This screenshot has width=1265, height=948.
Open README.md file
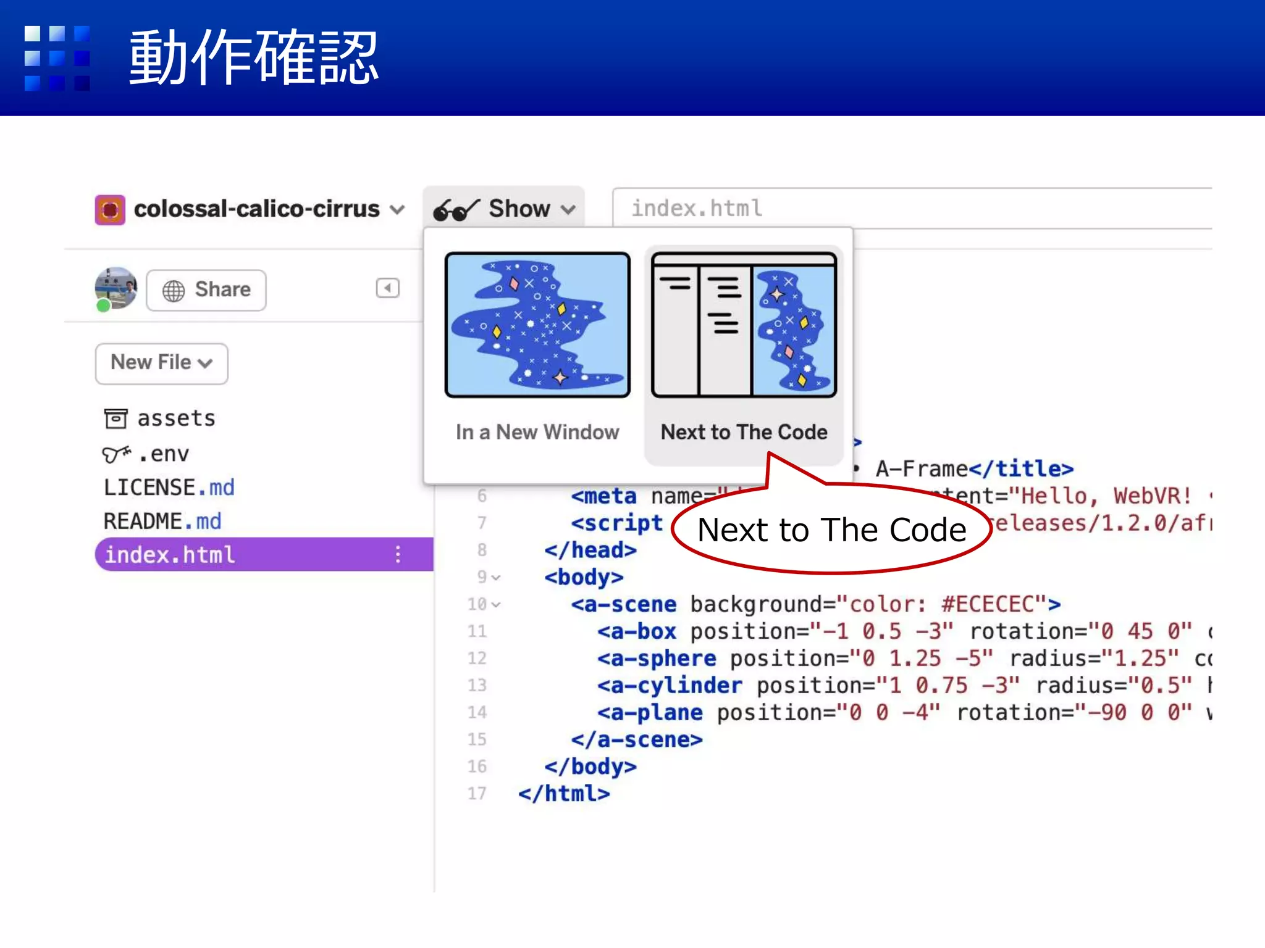point(162,521)
